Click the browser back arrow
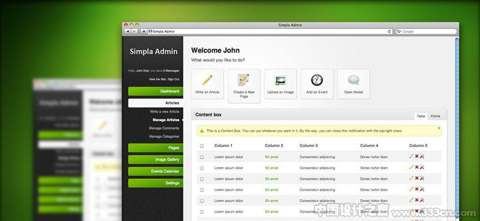This screenshot has height=221, width=480. [x=128, y=31]
